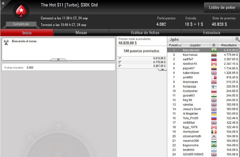The height and width of the screenshot is (157, 240).
Task: Click the South Korea flag next to observermath
Action: coord(214,136)
